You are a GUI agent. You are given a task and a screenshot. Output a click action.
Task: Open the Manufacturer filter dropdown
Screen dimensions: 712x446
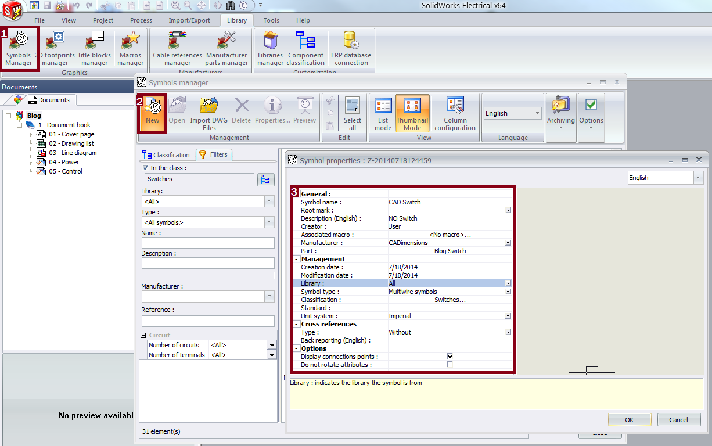(269, 296)
